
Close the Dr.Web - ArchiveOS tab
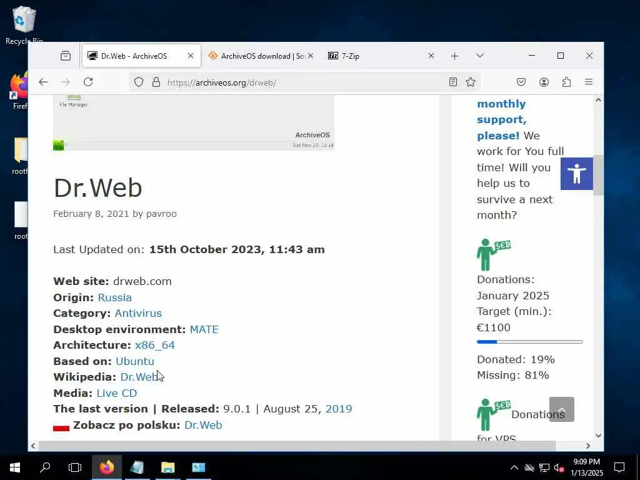191,56
